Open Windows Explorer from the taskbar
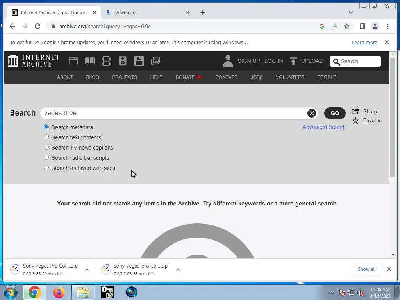 [83, 292]
